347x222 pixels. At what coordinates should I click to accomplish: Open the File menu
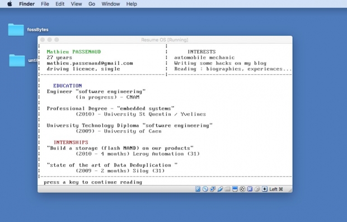(45, 4)
